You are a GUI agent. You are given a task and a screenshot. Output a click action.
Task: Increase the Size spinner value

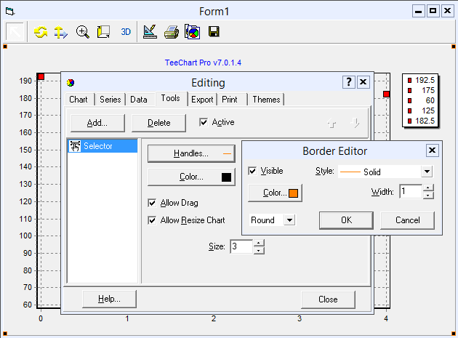(259, 243)
